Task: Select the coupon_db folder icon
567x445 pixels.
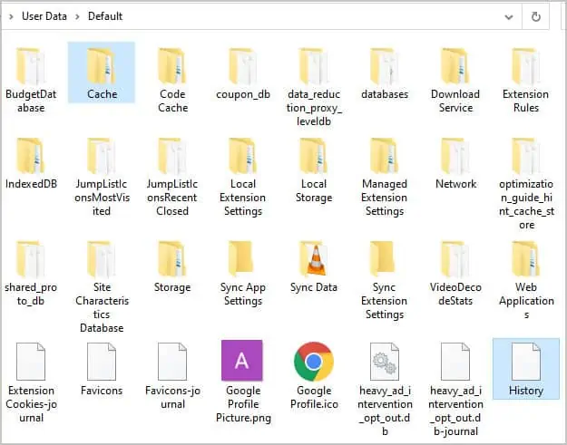Action: coord(243,66)
